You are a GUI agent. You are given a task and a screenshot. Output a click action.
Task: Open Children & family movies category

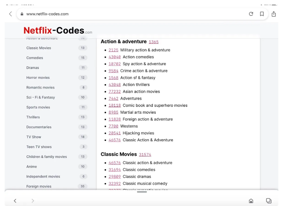46,157
